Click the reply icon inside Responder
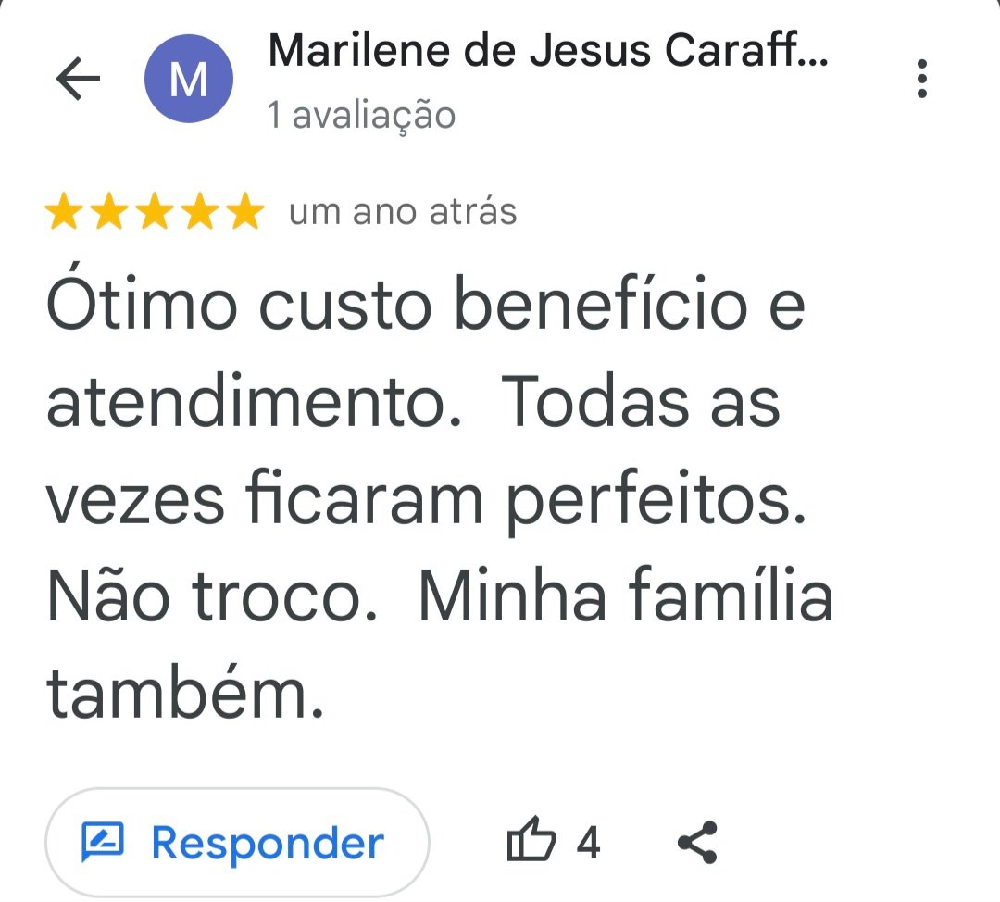The height and width of the screenshot is (902, 1000). 103,842
